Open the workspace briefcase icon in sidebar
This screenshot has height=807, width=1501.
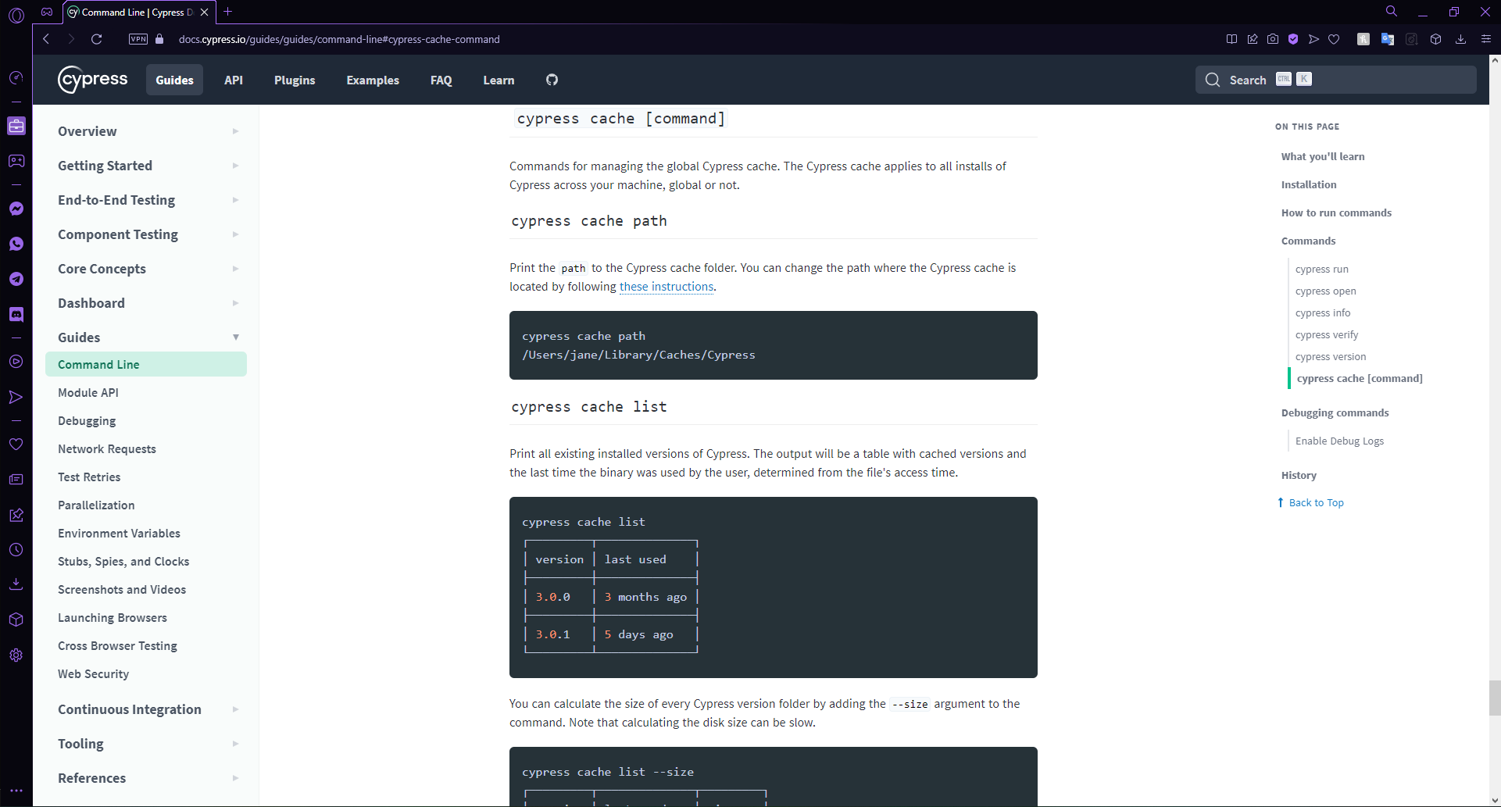click(16, 126)
